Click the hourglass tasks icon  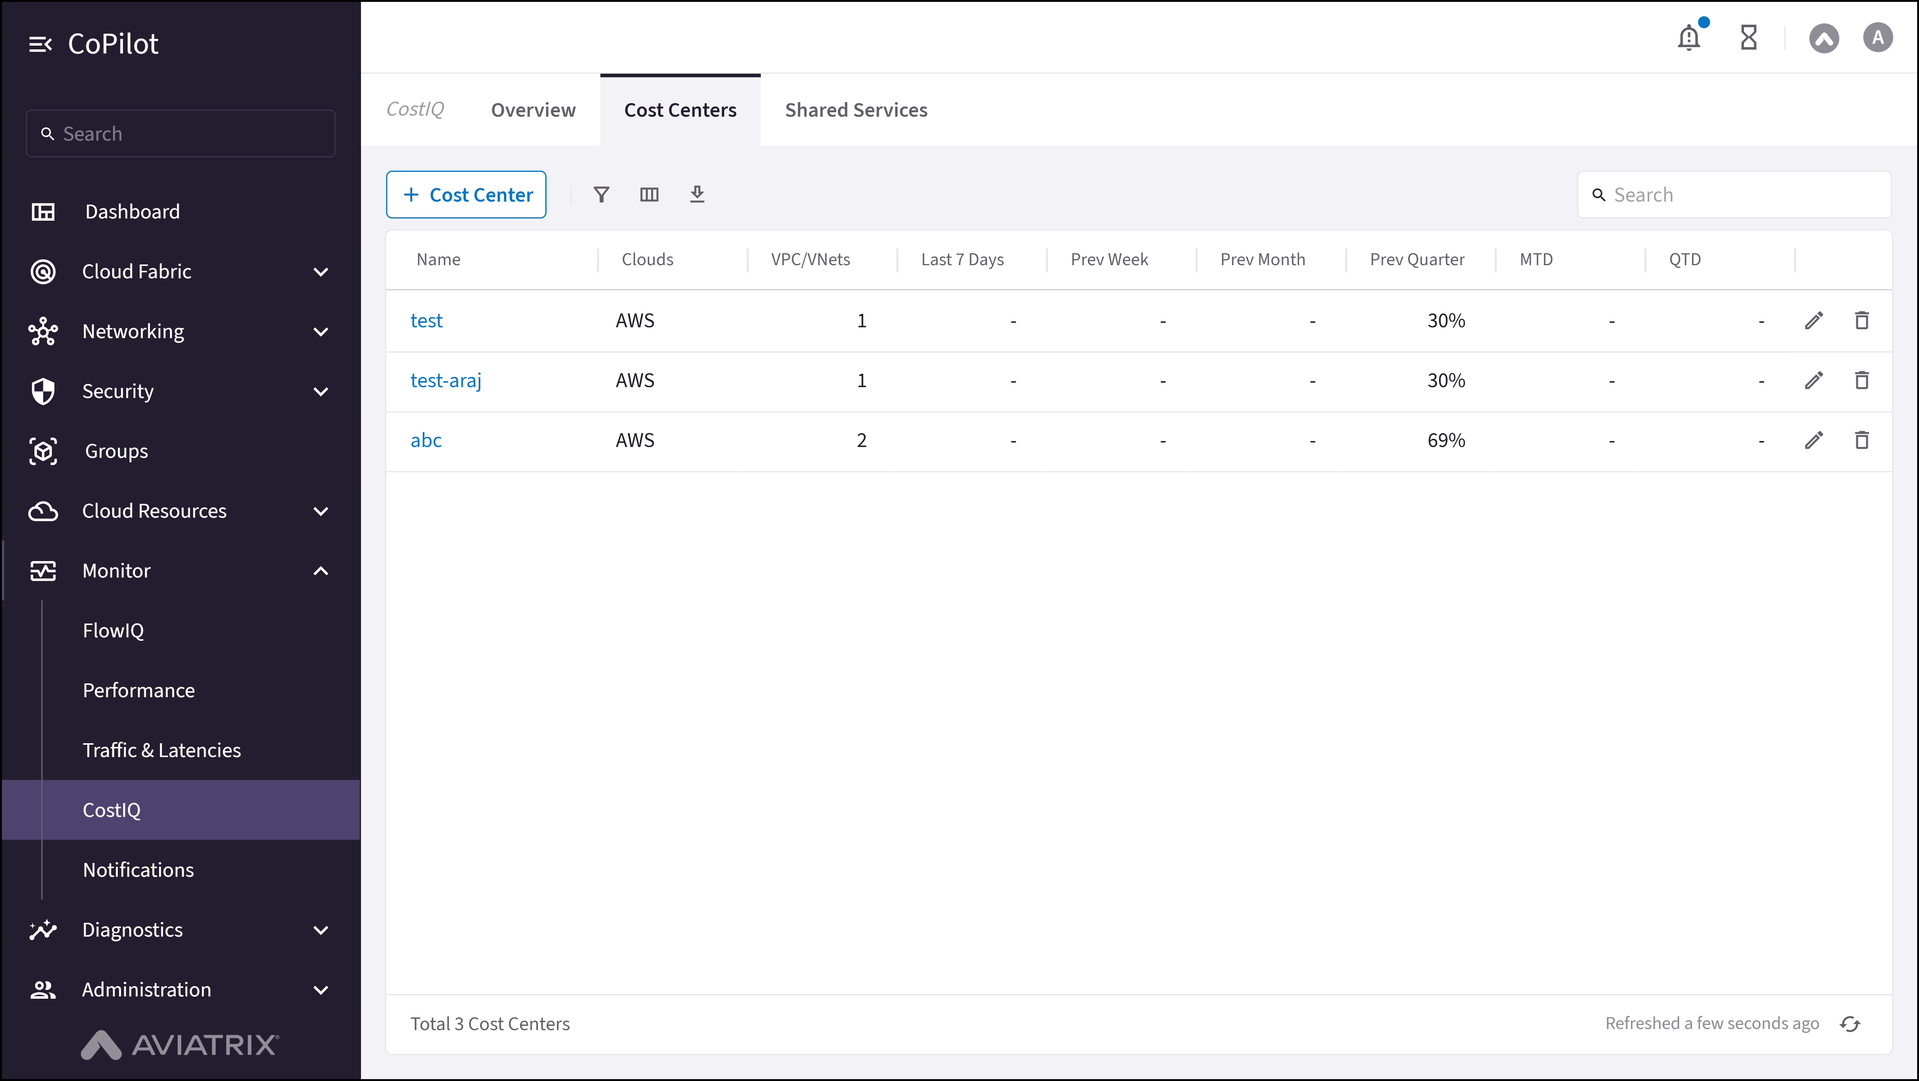coord(1748,37)
